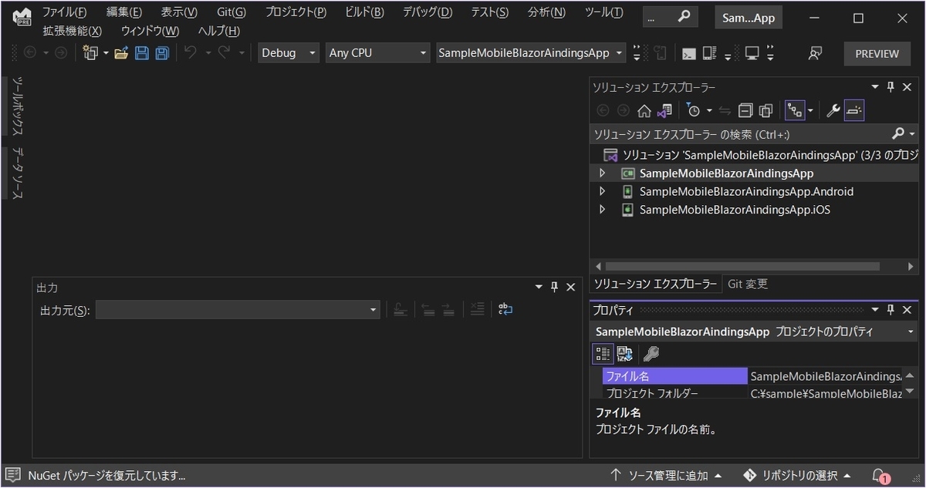Open Properties wrench icon in Solution Explorer

click(x=833, y=110)
